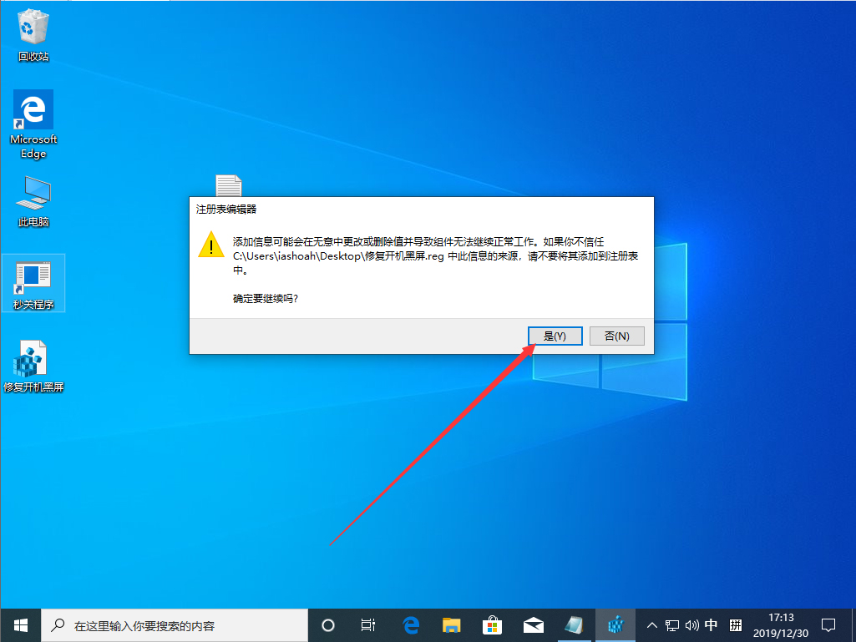856x642 pixels.
Task: Open the Mail app from the taskbar
Action: tap(534, 624)
